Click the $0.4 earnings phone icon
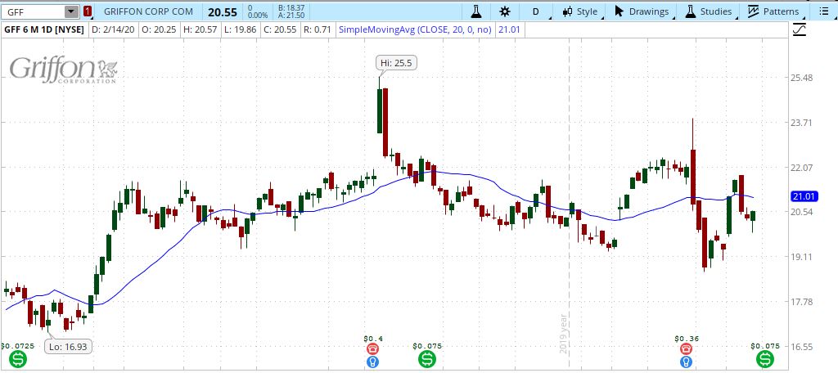The width and height of the screenshot is (838, 373). [x=373, y=349]
